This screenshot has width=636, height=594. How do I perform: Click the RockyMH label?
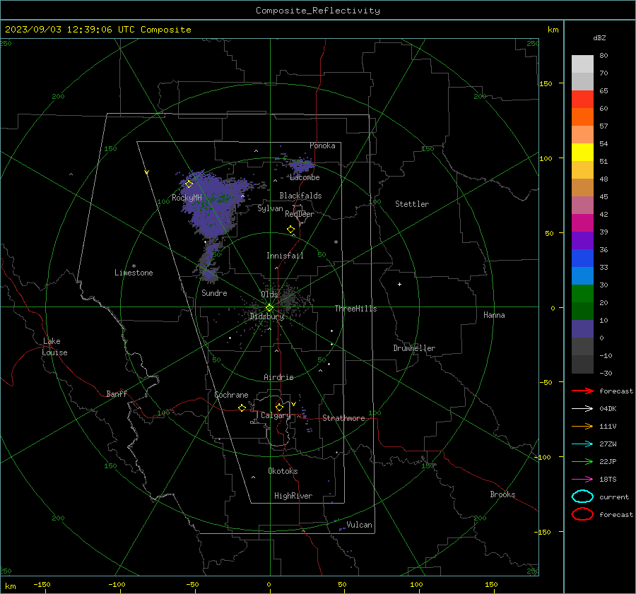point(187,198)
